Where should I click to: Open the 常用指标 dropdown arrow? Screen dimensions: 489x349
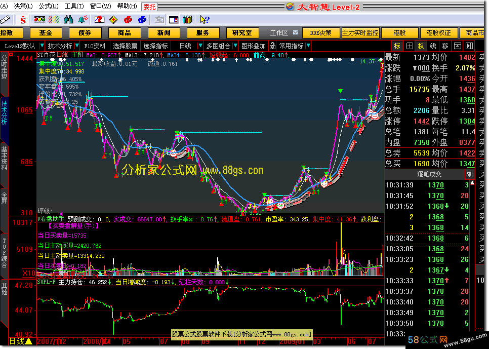click(x=308, y=46)
